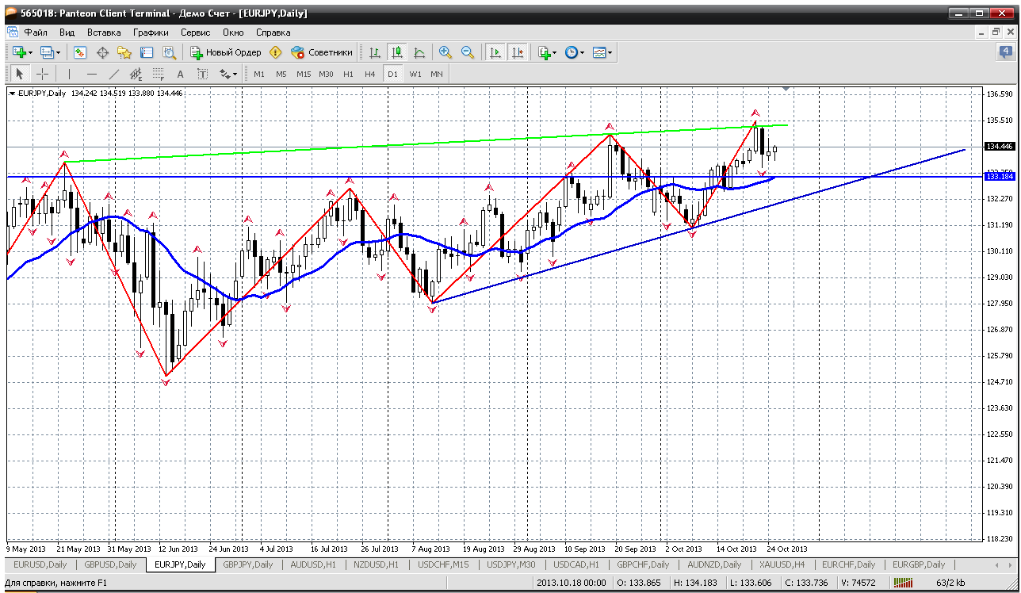Screen dimensions: 1021x593
Task: Launch MetaEditor via the yellow diamond icon
Action: 276,52
